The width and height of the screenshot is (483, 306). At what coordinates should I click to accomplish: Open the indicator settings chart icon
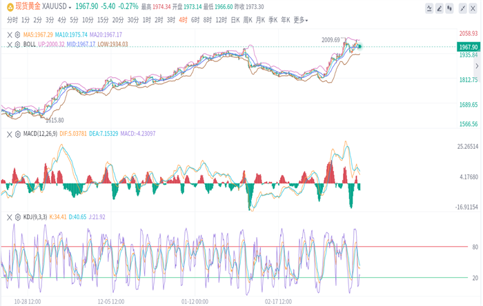(429, 8)
